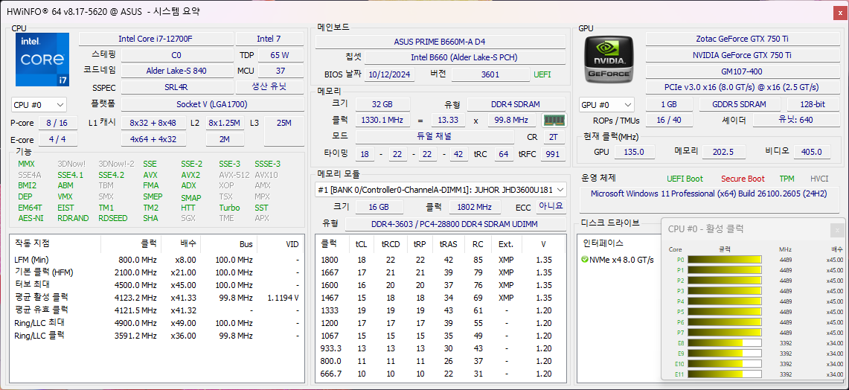Click the tCL column header in memory table
849x390 pixels.
click(x=361, y=244)
